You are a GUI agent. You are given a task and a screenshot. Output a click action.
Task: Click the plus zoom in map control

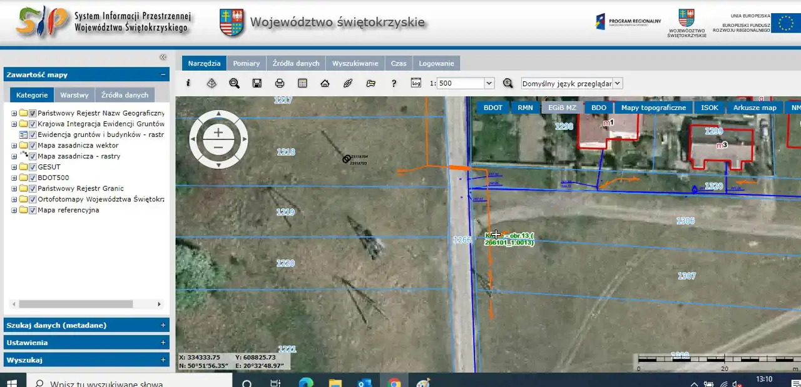tap(218, 132)
